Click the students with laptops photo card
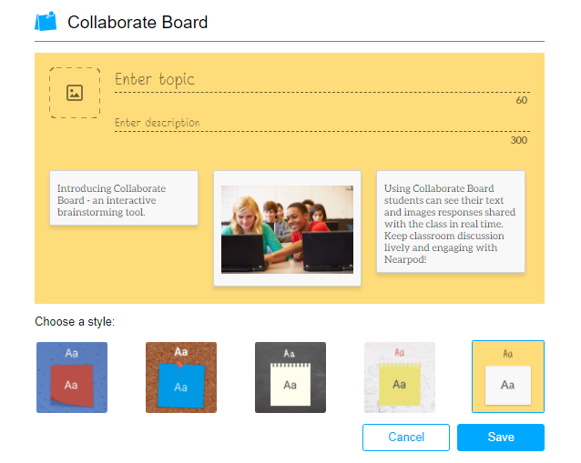Viewport: 581px width, 463px height. tap(287, 228)
